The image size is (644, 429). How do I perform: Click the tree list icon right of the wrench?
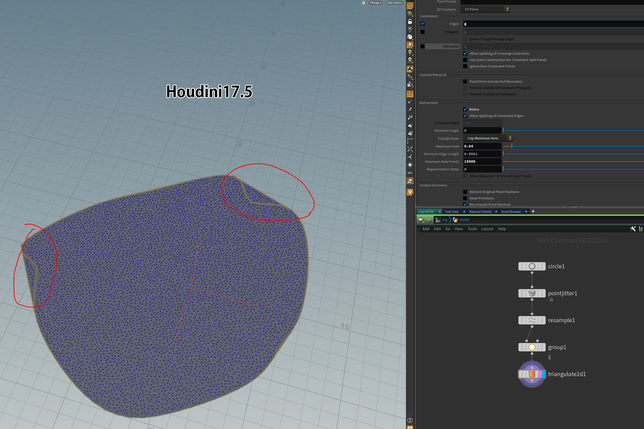(x=640, y=229)
